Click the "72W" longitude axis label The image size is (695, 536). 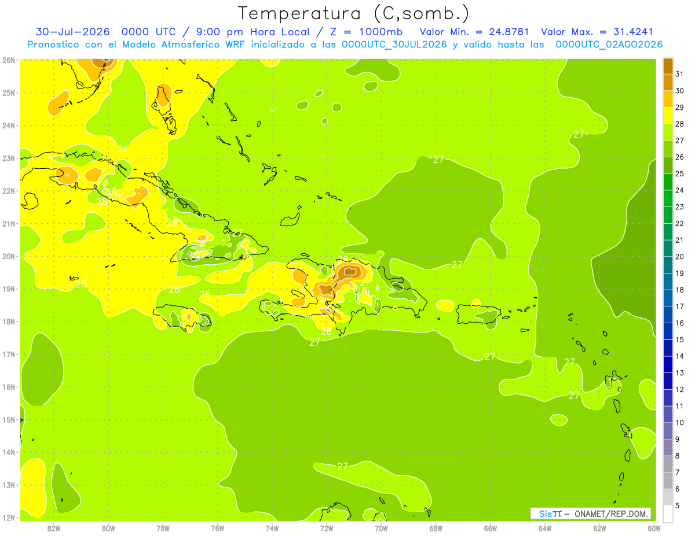click(327, 528)
